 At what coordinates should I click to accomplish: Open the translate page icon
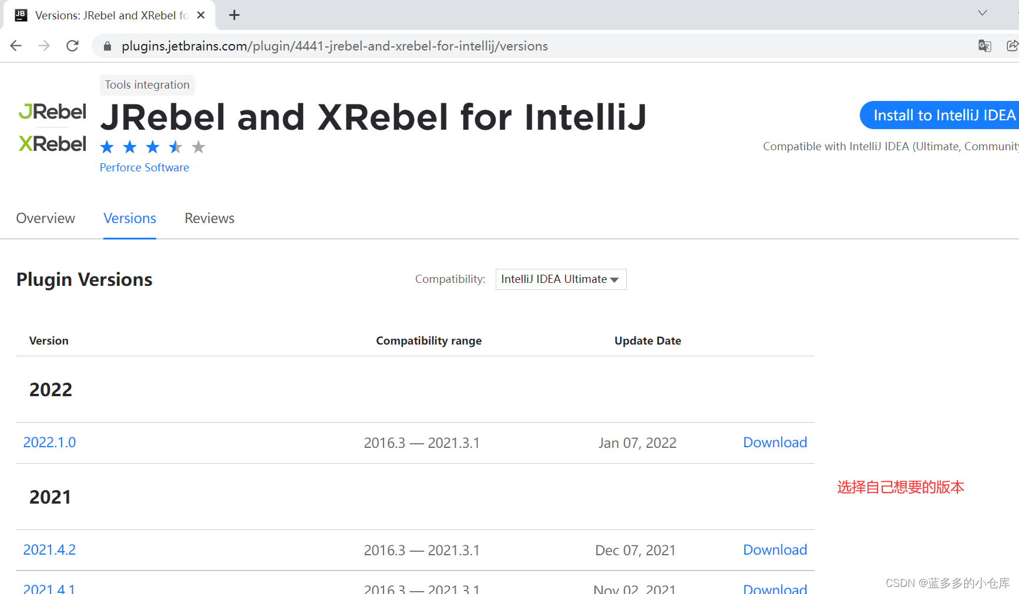pos(984,46)
